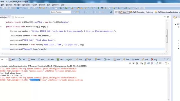The height and width of the screenshot is (101, 180).
Task: Click the editor horizontal scroll left arrow
Action: (x=3, y=54)
